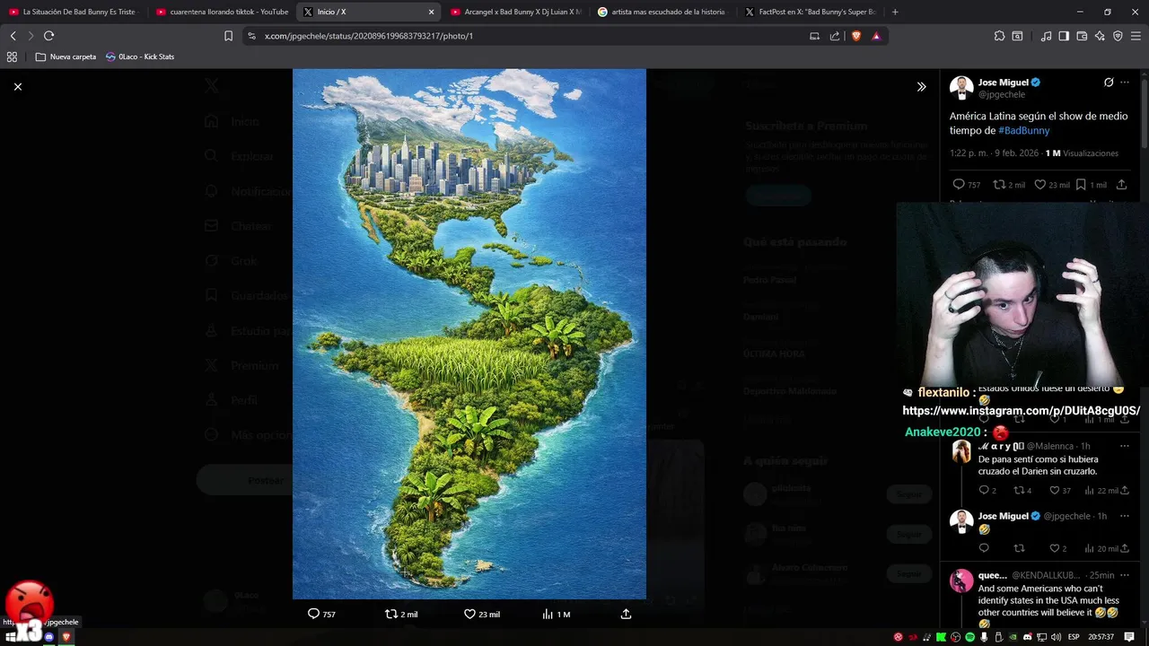Click the Brave Shields lion icon
The width and height of the screenshot is (1149, 646).
(855, 36)
